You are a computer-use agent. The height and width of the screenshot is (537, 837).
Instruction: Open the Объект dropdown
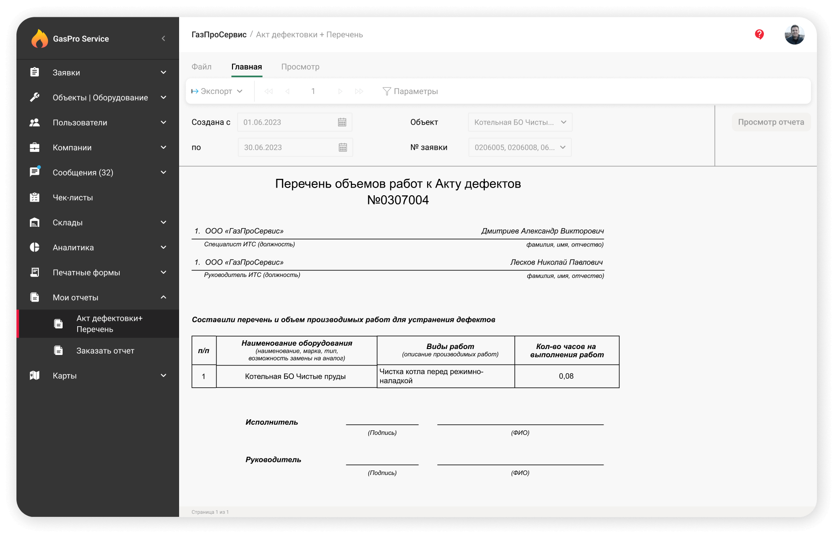(519, 122)
